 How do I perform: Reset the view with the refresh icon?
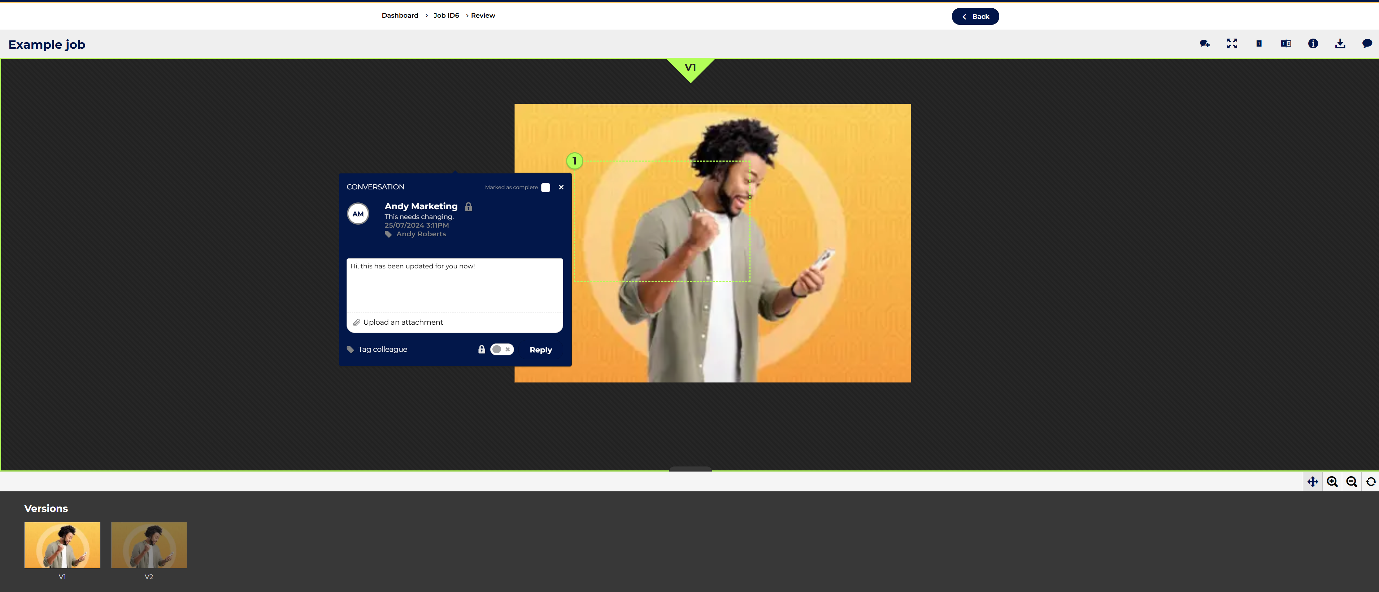pyautogui.click(x=1371, y=482)
